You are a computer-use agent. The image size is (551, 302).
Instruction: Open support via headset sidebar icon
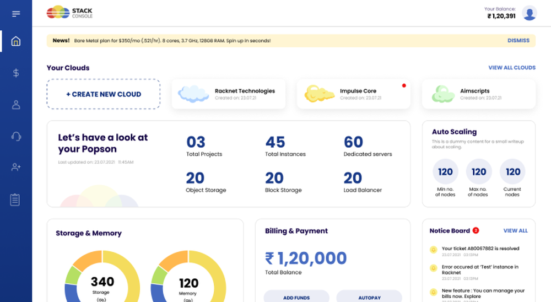pyautogui.click(x=16, y=136)
